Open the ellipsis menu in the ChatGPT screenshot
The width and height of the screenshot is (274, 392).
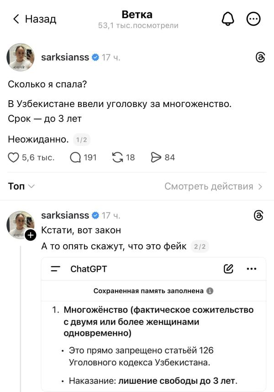[252, 269]
